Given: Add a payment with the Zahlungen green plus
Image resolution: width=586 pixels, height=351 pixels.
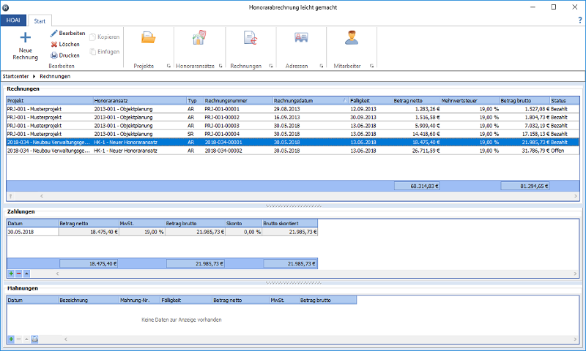Looking at the screenshot, I should (11, 273).
